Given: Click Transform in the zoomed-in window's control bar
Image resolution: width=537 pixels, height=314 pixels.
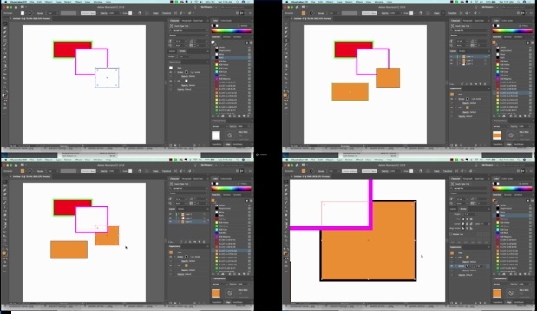Looking at the screenshot, I should (x=448, y=171).
